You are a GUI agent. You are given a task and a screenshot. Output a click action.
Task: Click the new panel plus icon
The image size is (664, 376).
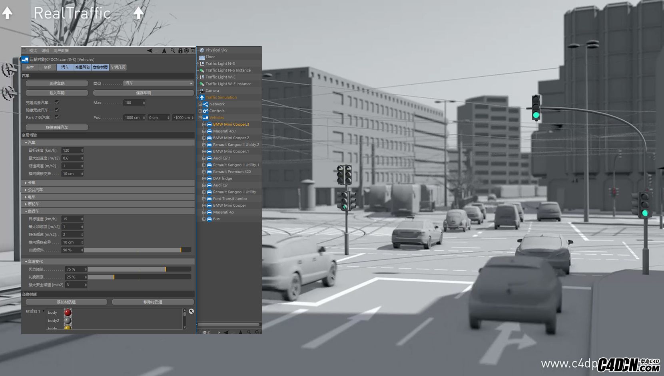(193, 51)
